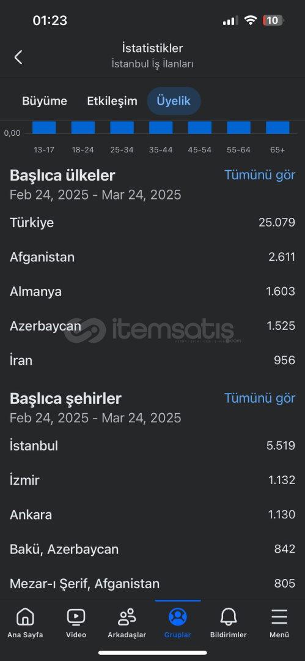Switch to the Büyüme tab

point(45,101)
